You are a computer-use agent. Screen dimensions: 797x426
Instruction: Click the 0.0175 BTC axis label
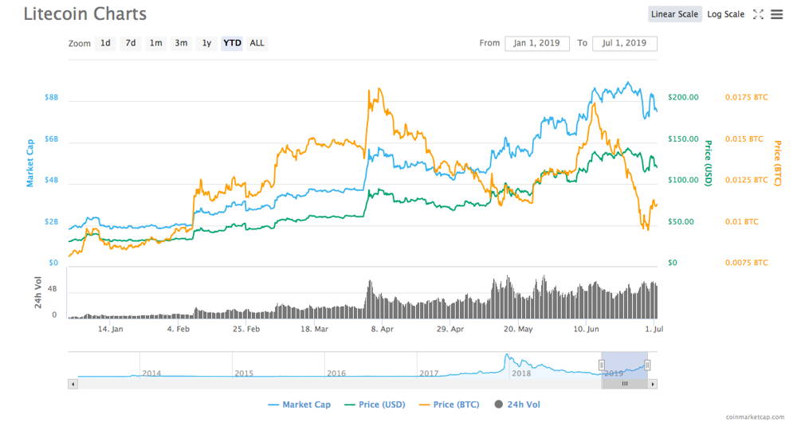pyautogui.click(x=746, y=97)
